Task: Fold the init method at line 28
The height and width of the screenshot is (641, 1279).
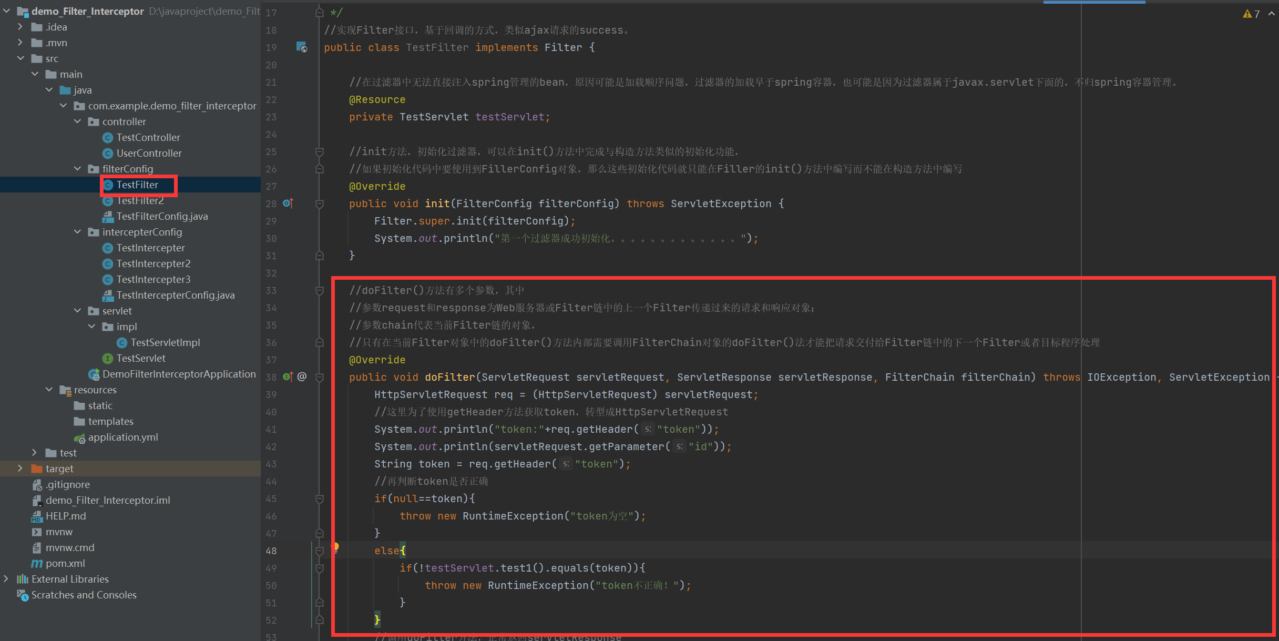Action: coord(319,204)
